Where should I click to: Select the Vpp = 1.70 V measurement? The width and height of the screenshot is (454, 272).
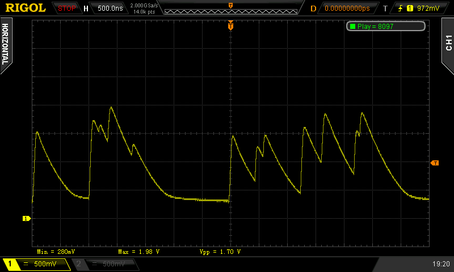coord(220,251)
